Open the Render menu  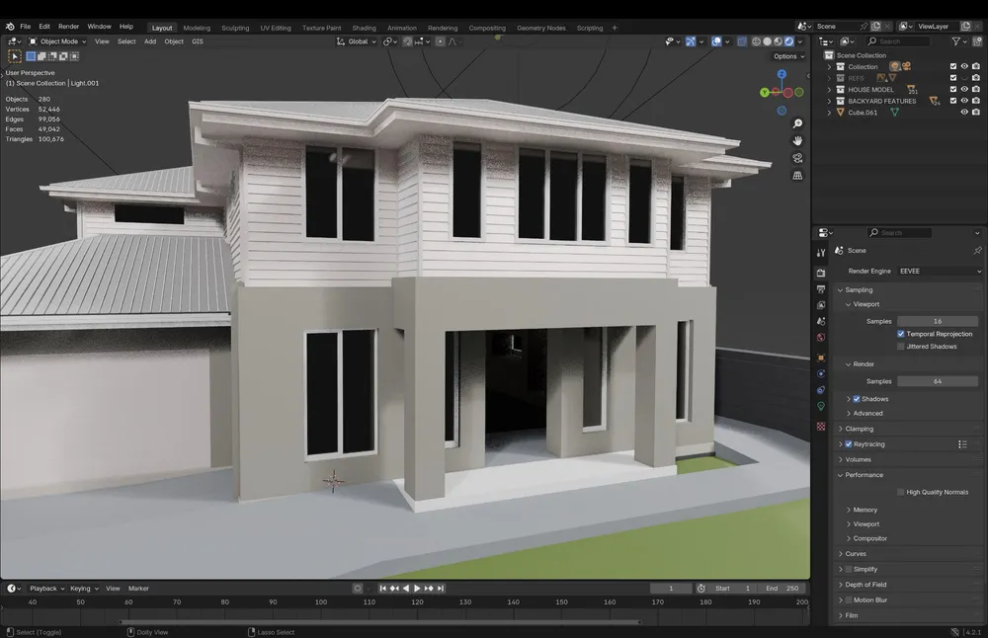point(68,27)
